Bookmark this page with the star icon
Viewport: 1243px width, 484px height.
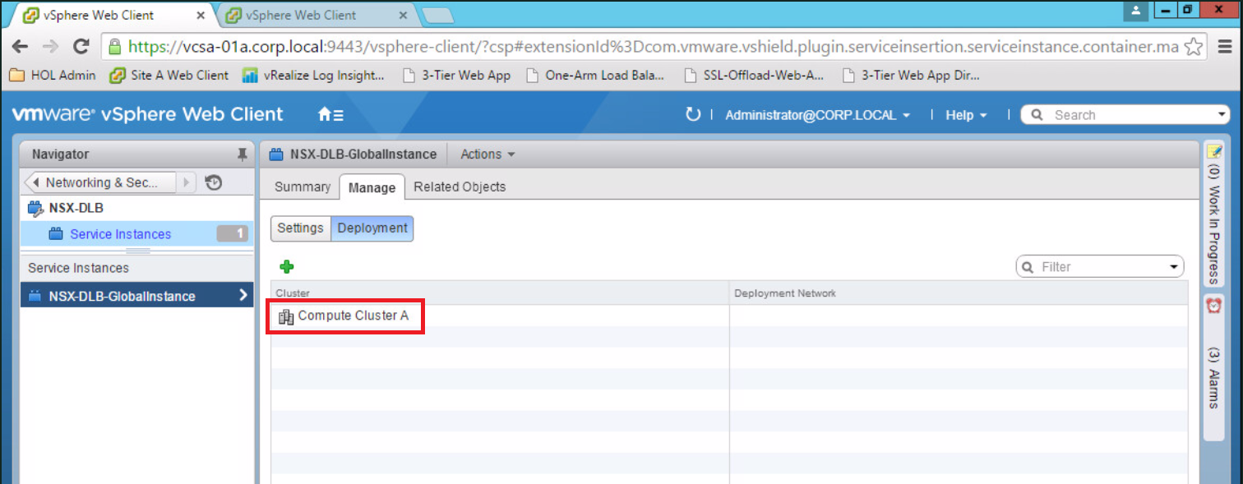1194,47
